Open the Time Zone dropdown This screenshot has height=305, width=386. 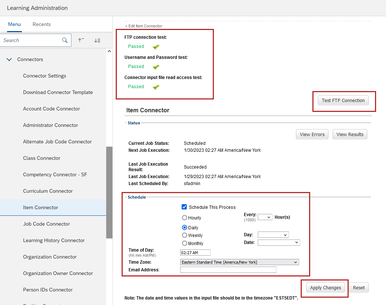pos(240,262)
